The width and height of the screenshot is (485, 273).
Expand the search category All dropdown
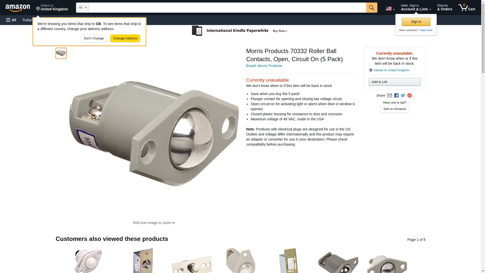click(83, 8)
